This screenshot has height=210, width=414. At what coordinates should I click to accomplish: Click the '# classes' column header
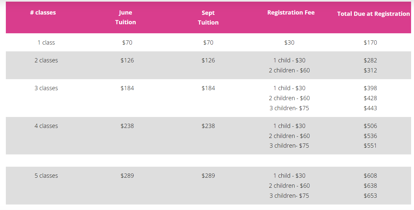pos(43,13)
